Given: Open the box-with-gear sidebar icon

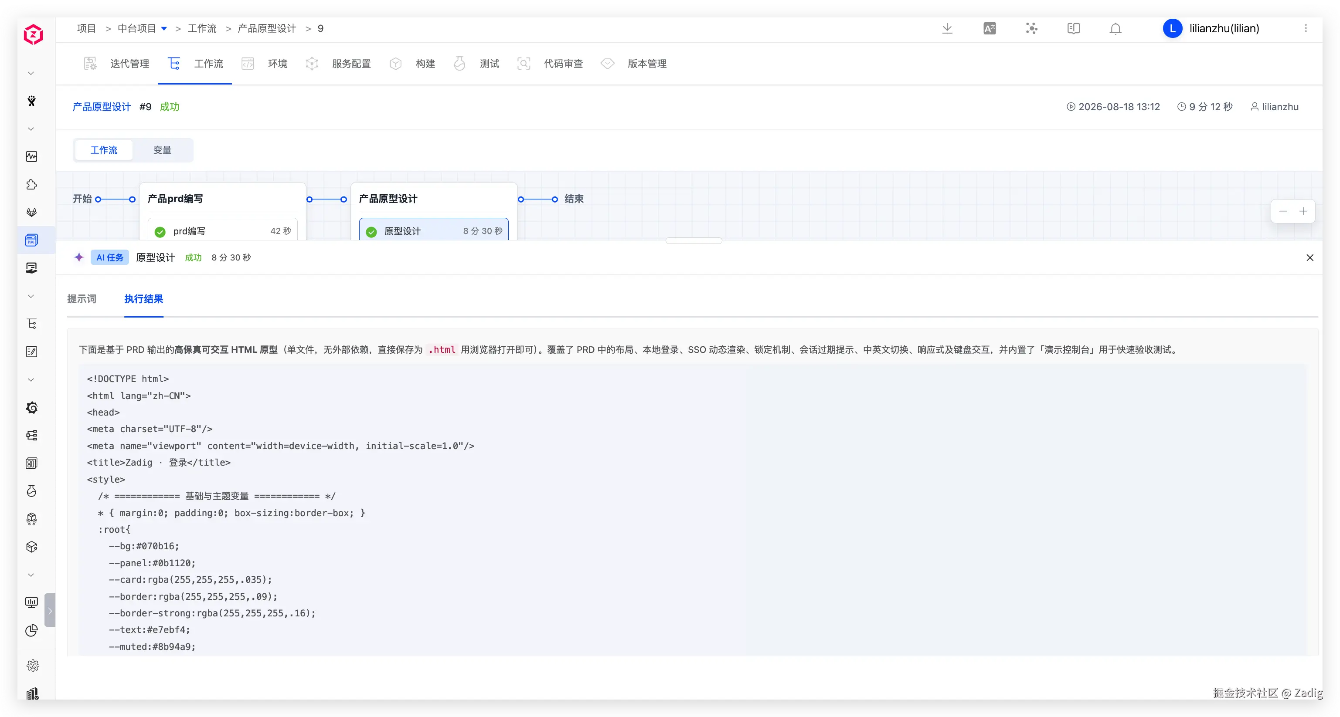Looking at the screenshot, I should pyautogui.click(x=32, y=547).
